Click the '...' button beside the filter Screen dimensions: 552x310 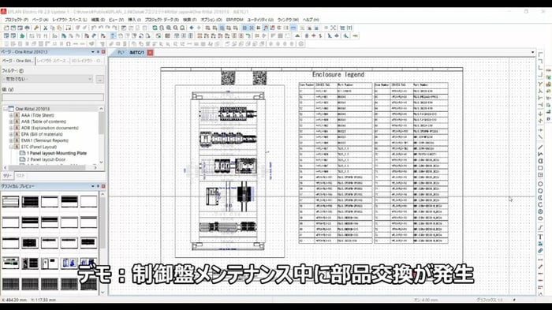(x=100, y=79)
